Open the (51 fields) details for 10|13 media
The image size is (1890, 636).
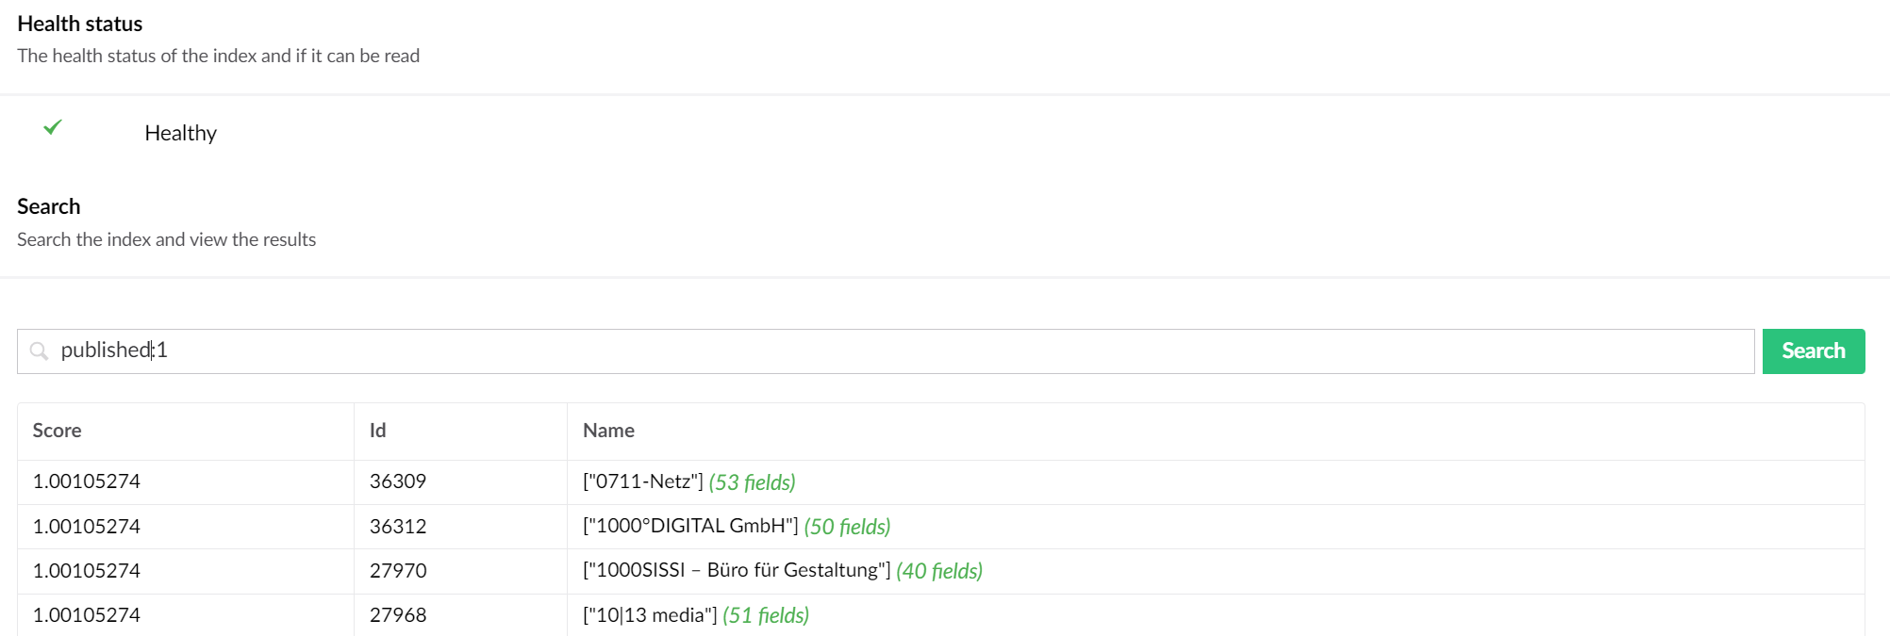point(765,614)
